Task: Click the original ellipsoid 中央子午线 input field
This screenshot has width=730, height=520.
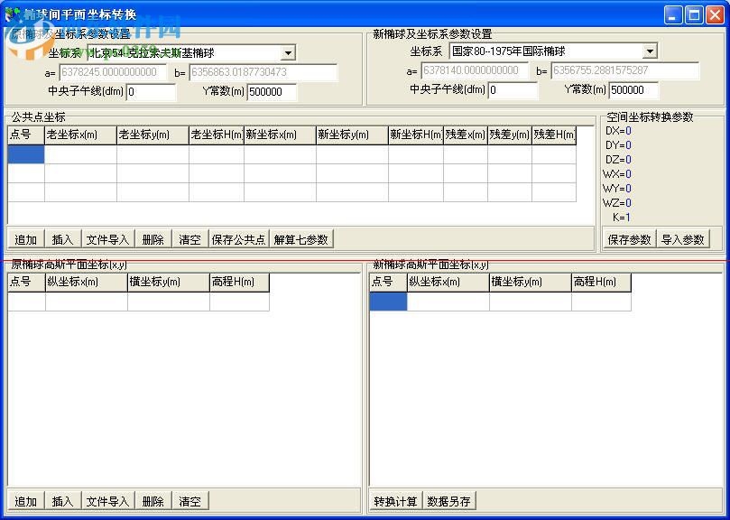Action: [x=151, y=92]
